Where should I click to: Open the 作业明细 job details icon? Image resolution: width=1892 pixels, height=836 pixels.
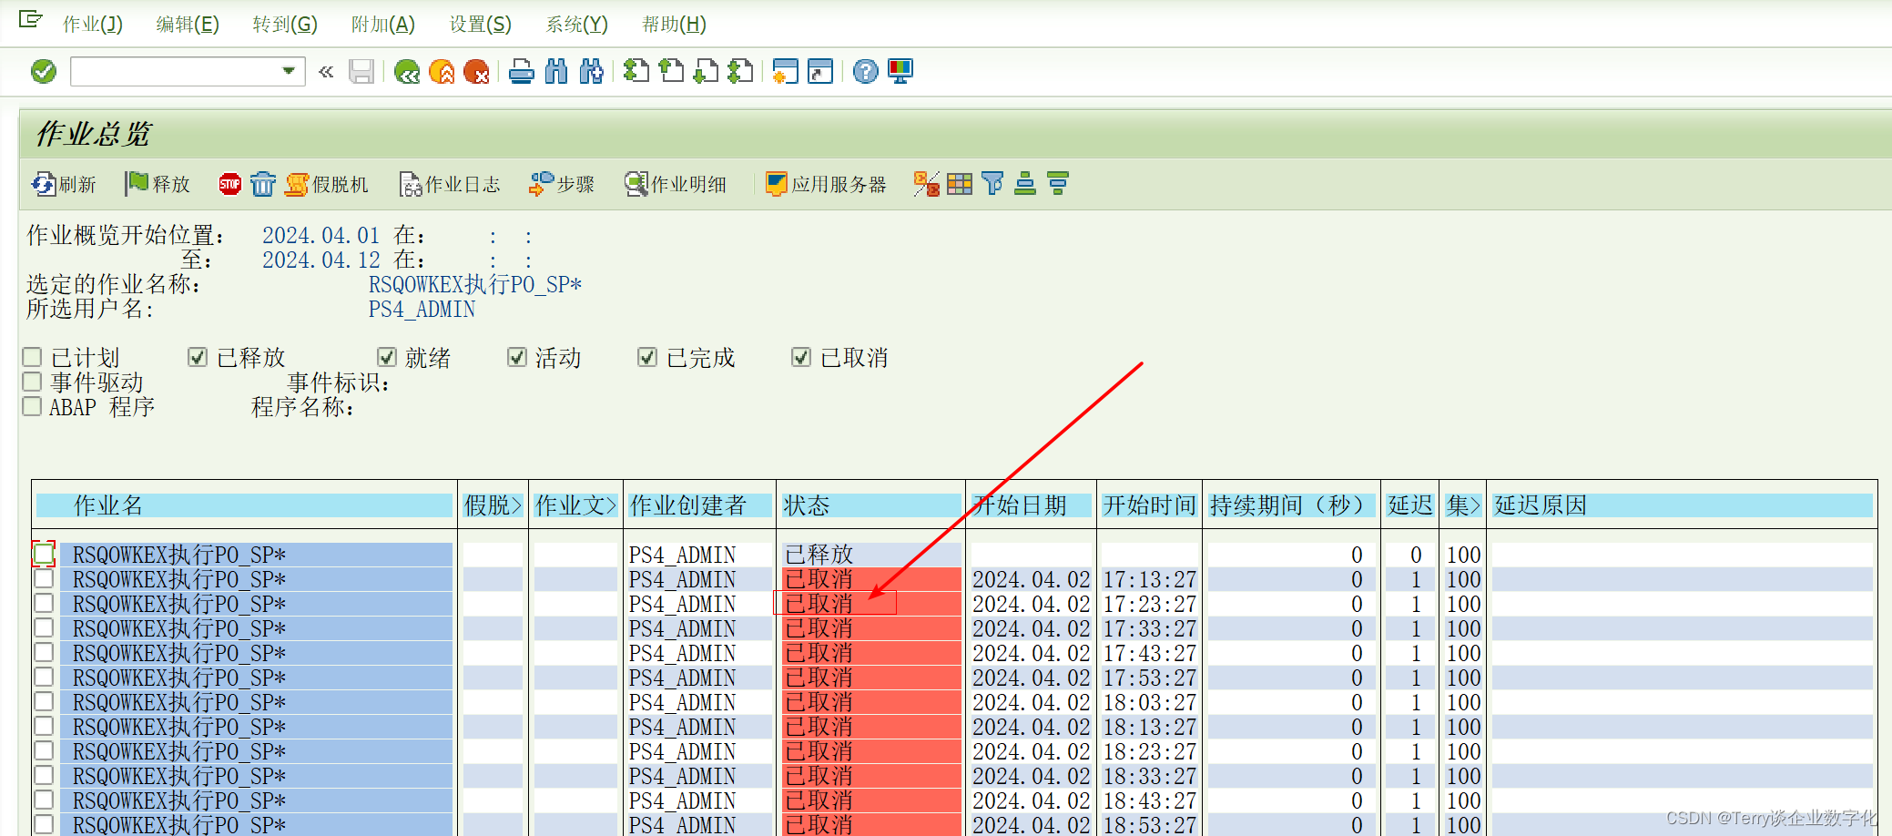point(635,184)
